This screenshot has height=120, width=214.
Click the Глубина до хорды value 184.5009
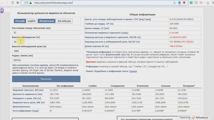pos(174,24)
